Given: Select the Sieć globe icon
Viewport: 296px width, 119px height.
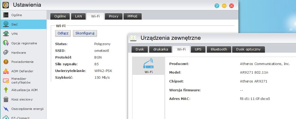Looking at the screenshot, I should (x=6, y=24).
